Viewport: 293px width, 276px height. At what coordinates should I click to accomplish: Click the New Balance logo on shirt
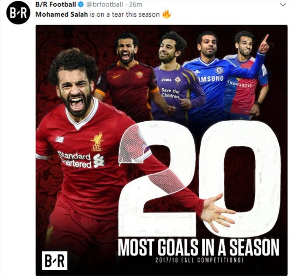59,140
